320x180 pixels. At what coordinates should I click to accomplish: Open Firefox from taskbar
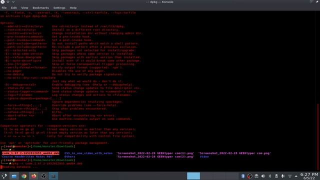coord(33,176)
